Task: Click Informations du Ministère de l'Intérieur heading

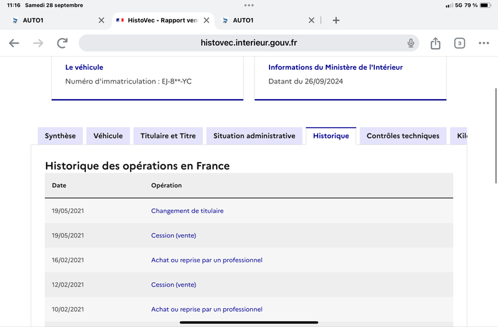Action: coord(336,67)
